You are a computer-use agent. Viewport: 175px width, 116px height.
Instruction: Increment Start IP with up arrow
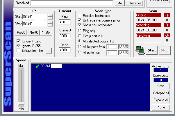[x=50, y=15]
